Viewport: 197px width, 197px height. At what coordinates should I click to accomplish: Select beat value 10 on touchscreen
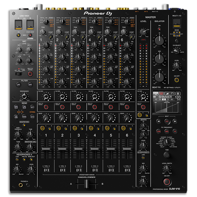156,99
